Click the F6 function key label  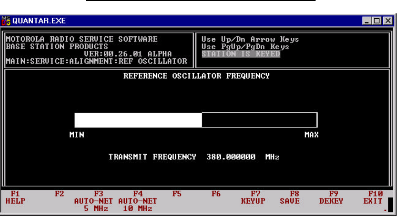(x=216, y=194)
